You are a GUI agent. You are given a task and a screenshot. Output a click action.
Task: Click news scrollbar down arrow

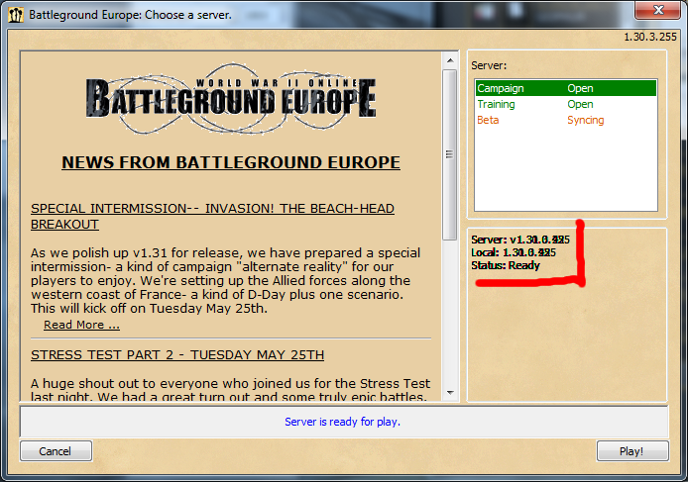[450, 393]
